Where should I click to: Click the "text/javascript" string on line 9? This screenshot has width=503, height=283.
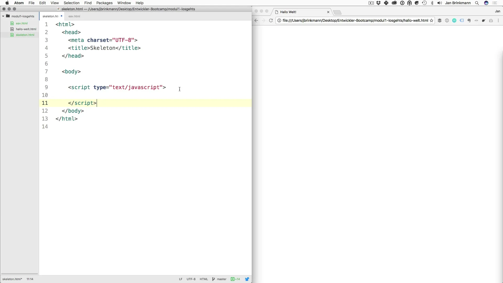click(136, 87)
